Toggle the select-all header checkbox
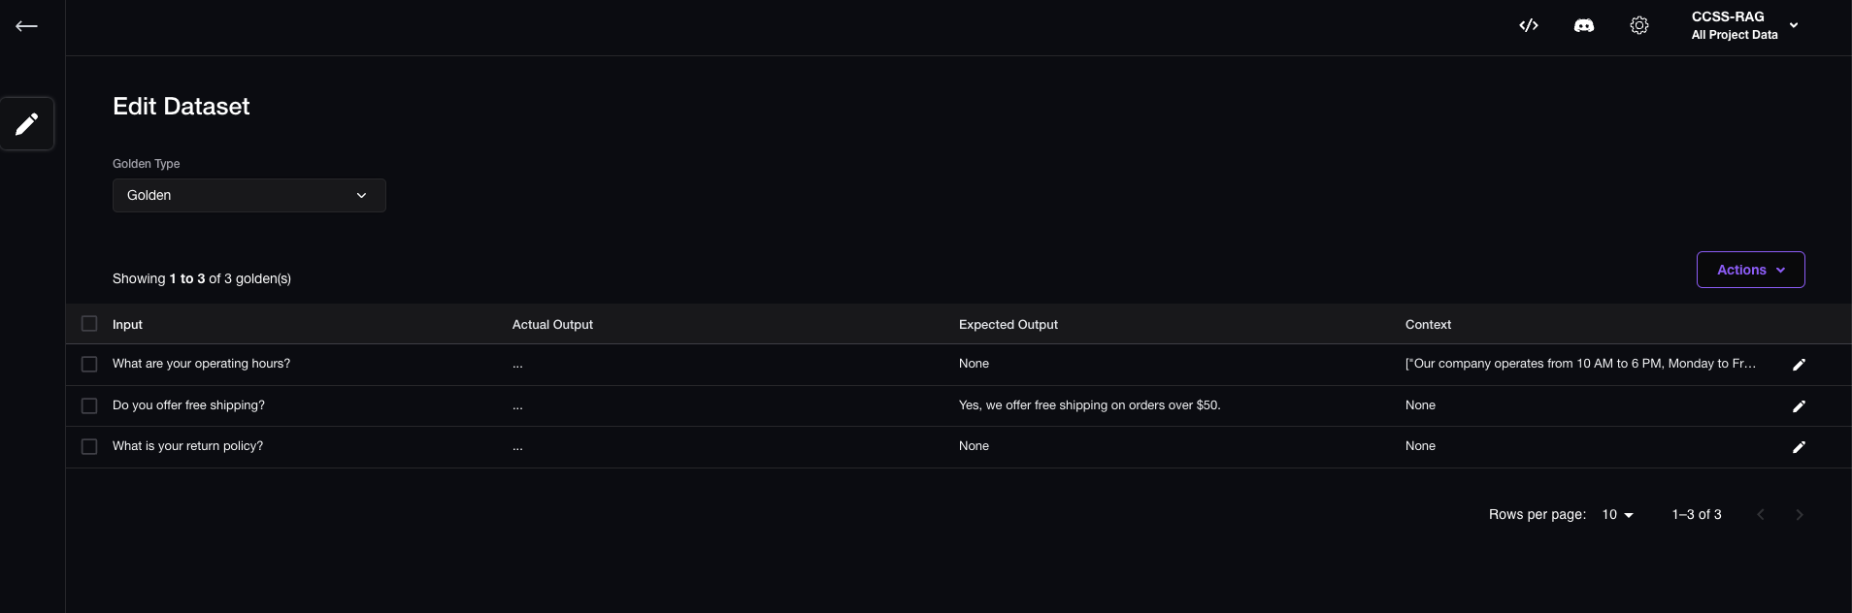The height and width of the screenshot is (613, 1852). click(89, 324)
